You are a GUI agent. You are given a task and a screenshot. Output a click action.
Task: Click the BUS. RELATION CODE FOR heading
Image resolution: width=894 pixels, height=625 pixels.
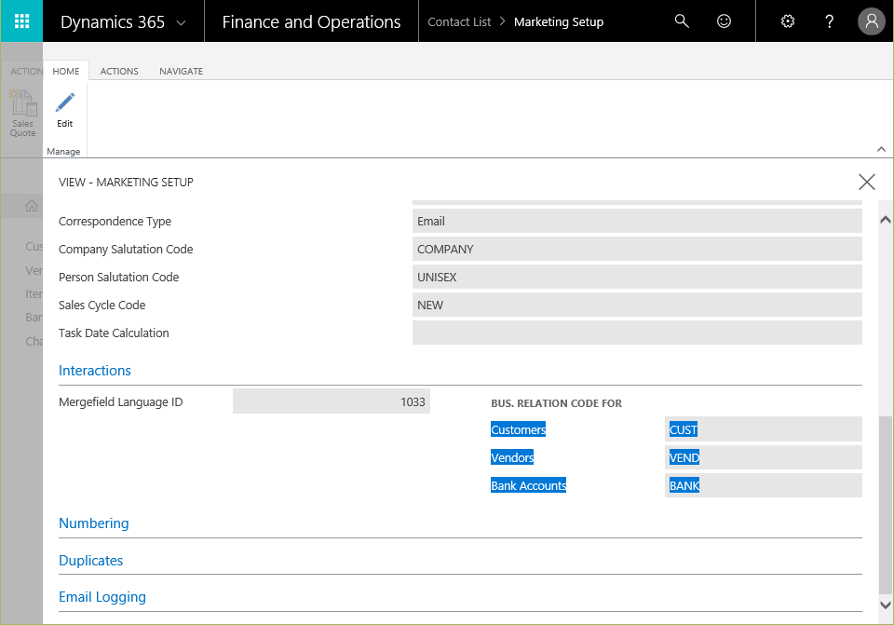click(557, 403)
